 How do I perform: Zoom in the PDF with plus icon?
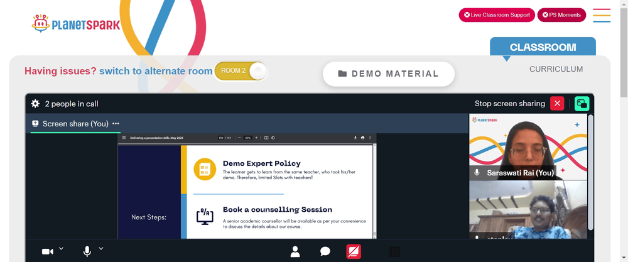[x=256, y=138]
